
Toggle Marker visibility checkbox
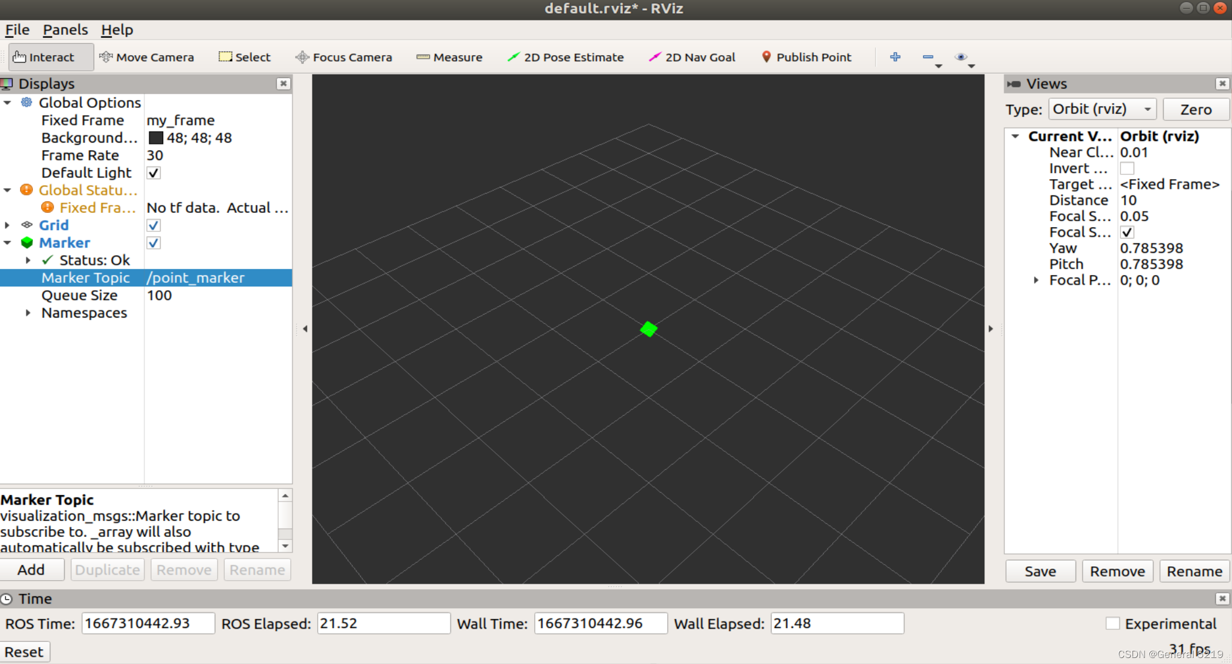pos(152,242)
